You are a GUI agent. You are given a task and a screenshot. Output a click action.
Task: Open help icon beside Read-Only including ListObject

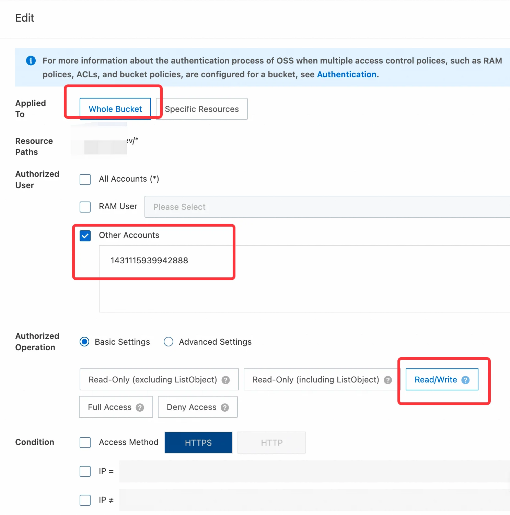pos(388,380)
